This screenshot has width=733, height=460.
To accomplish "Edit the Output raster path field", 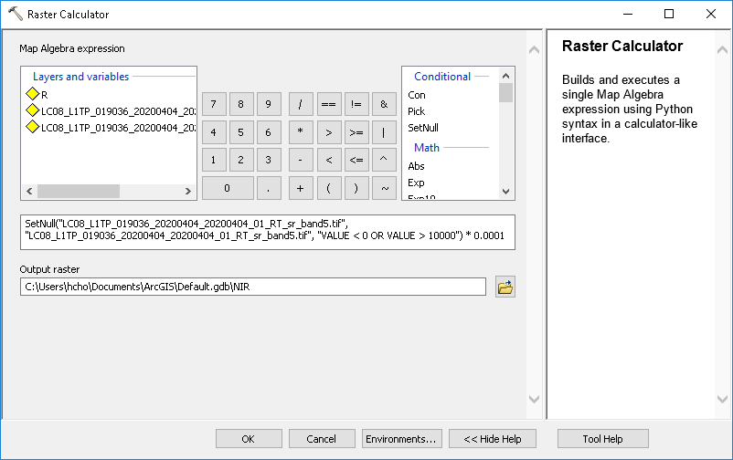I will pyautogui.click(x=252, y=287).
